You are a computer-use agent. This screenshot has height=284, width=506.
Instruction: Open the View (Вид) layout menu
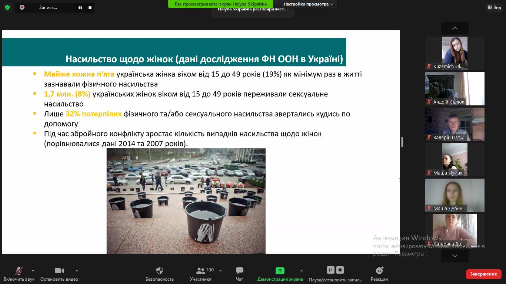point(494,7)
